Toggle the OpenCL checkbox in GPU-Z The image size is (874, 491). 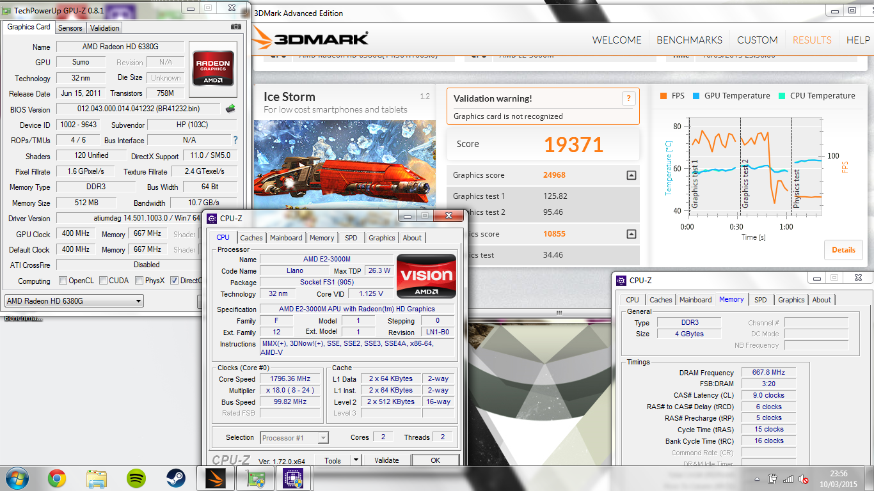point(63,281)
